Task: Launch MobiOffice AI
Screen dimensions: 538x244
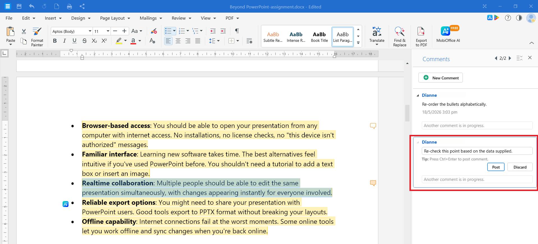Action: click(448, 34)
